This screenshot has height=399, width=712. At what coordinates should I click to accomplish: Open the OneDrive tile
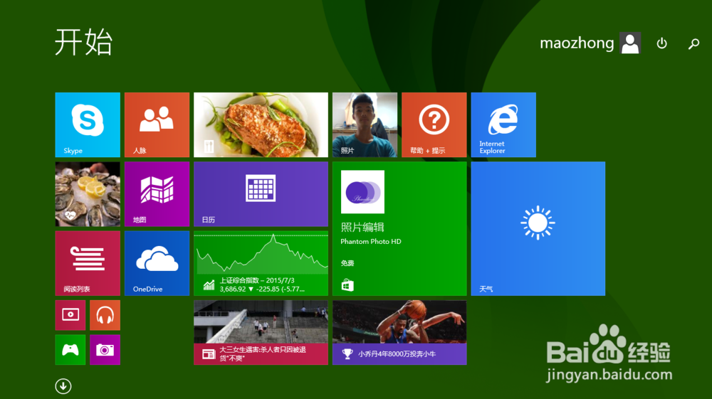[x=157, y=263]
